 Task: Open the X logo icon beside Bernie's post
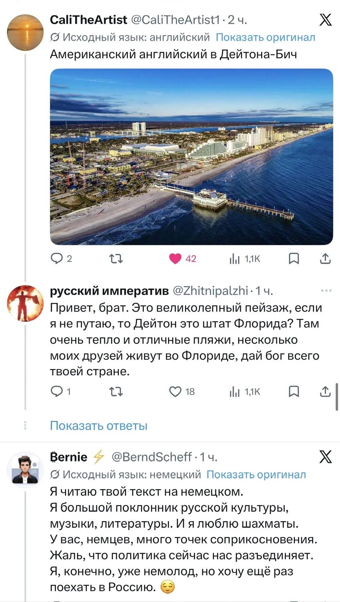pos(325,457)
